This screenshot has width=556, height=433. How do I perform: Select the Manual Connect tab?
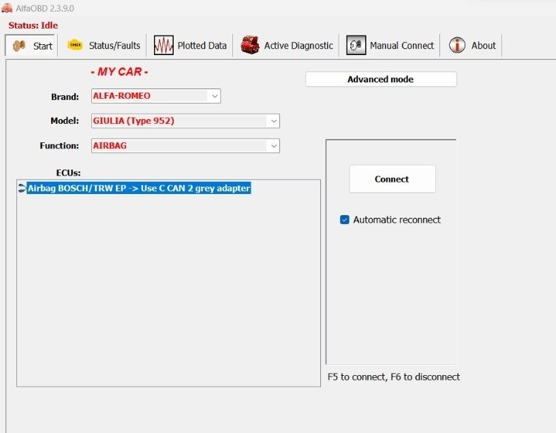pyautogui.click(x=390, y=46)
